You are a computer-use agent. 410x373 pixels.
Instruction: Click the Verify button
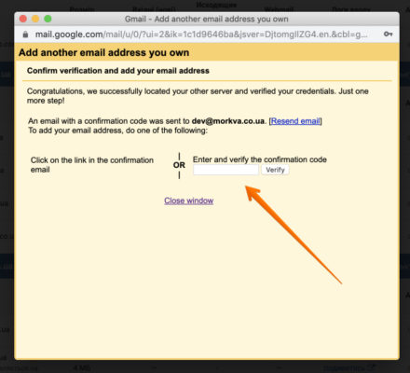275,170
